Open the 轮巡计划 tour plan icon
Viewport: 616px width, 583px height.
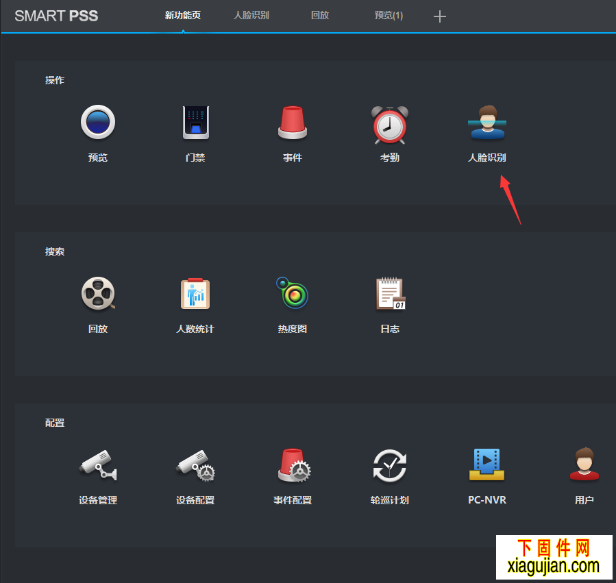click(390, 466)
